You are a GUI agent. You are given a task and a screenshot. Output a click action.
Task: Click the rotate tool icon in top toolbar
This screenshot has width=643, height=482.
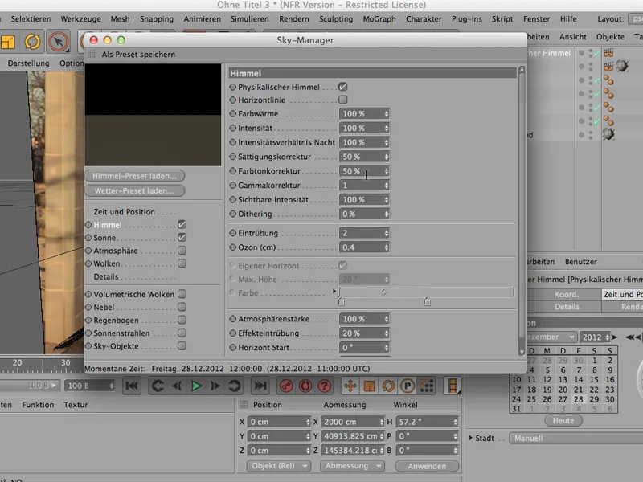pyautogui.click(x=34, y=40)
